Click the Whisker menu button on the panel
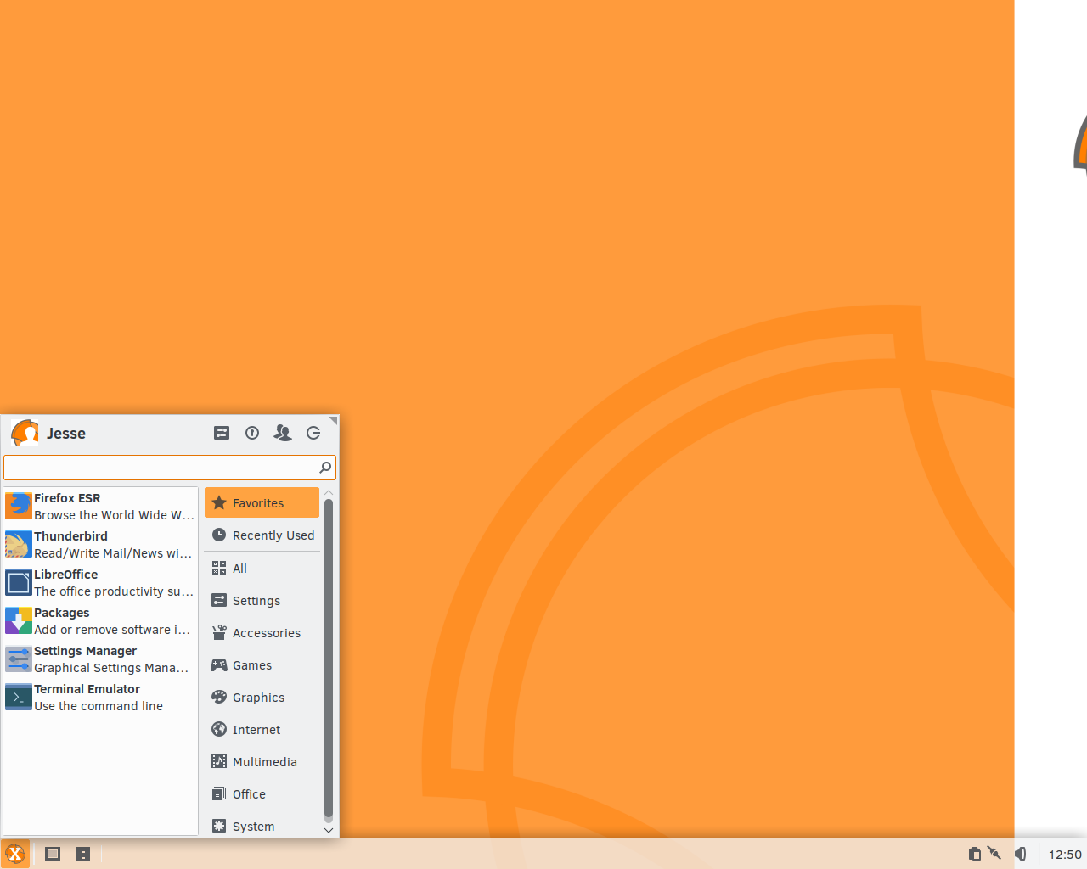This screenshot has height=869, width=1087. tap(15, 854)
